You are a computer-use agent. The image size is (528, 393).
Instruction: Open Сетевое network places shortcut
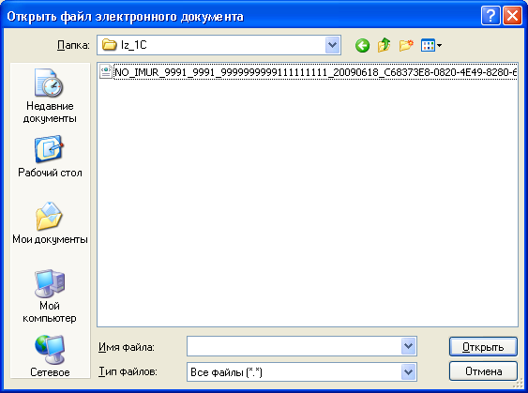50,356
